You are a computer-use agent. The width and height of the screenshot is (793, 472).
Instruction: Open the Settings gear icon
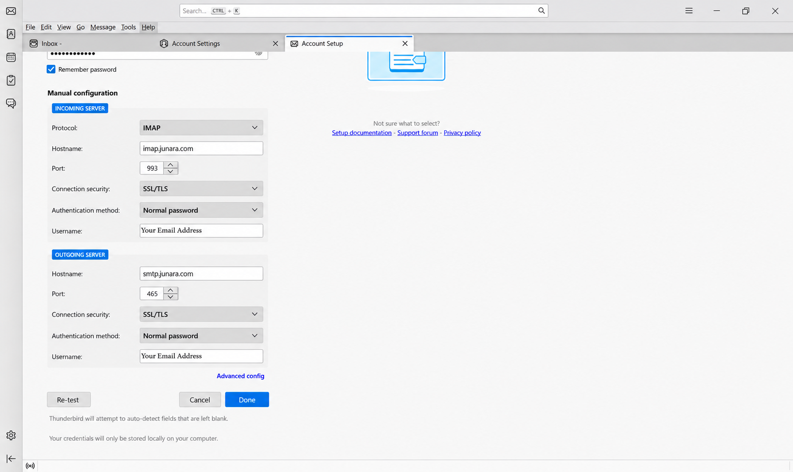[x=11, y=435]
